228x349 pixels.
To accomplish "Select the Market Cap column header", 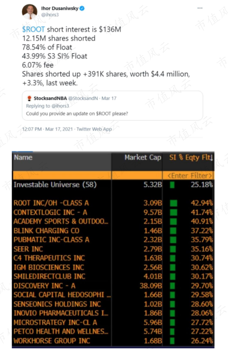I will tap(143, 158).
